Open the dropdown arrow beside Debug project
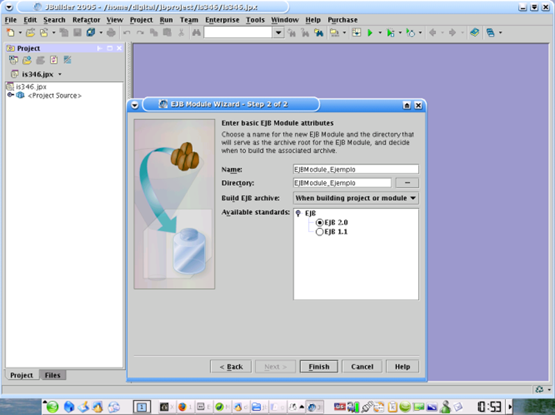 click(400, 33)
